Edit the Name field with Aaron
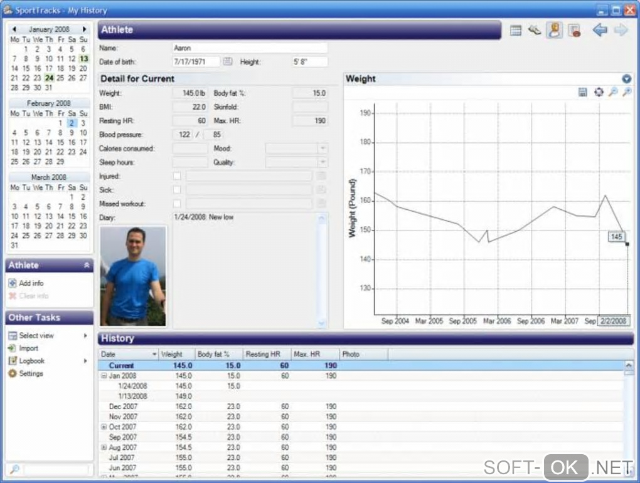Screen dimensions: 640x483 click(250, 48)
